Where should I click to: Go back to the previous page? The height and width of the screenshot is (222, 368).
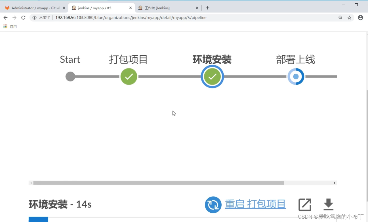(5, 18)
